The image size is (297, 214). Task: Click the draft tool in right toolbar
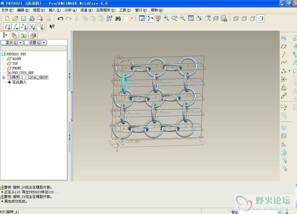pyautogui.click(x=284, y=152)
